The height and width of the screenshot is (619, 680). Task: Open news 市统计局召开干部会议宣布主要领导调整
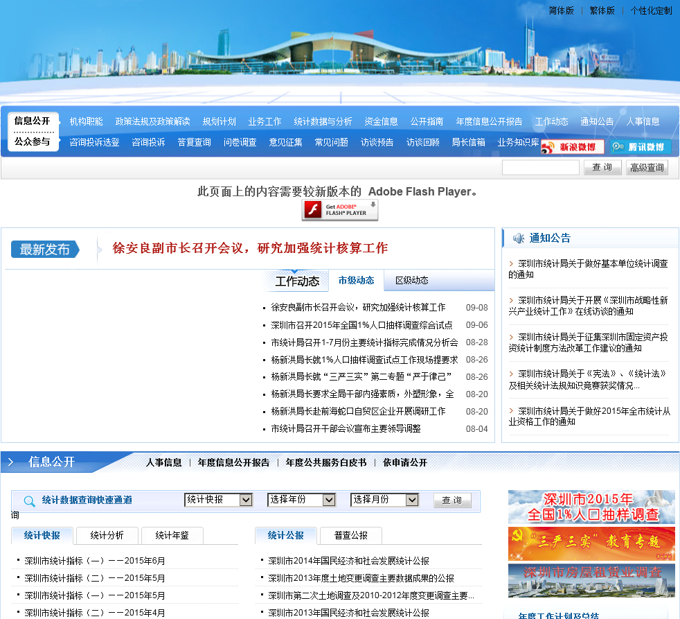tap(346, 429)
